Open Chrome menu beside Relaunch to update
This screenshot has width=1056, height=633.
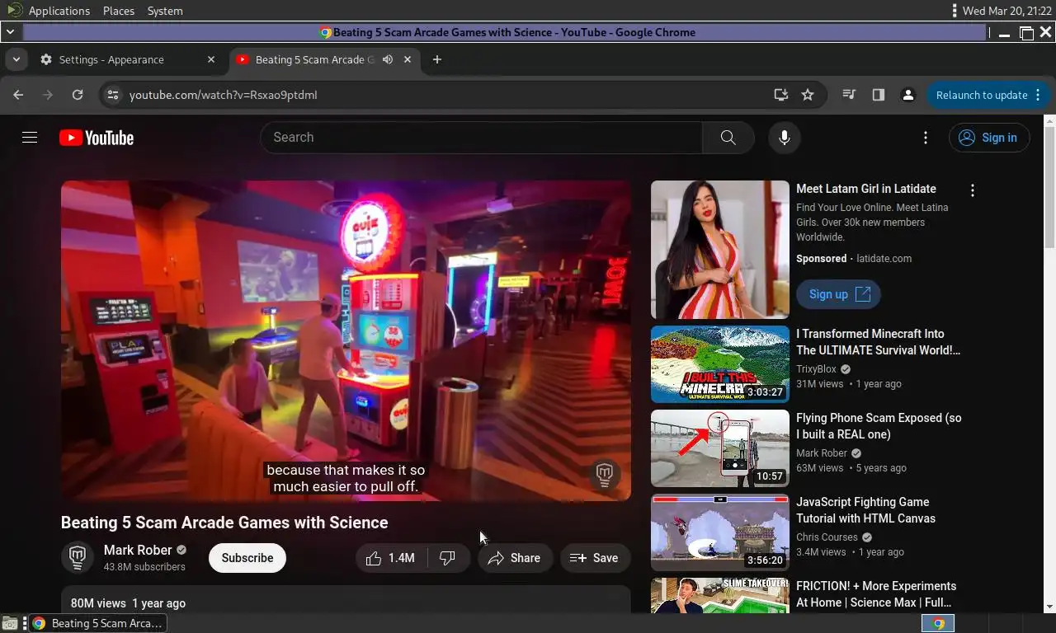[1039, 95]
